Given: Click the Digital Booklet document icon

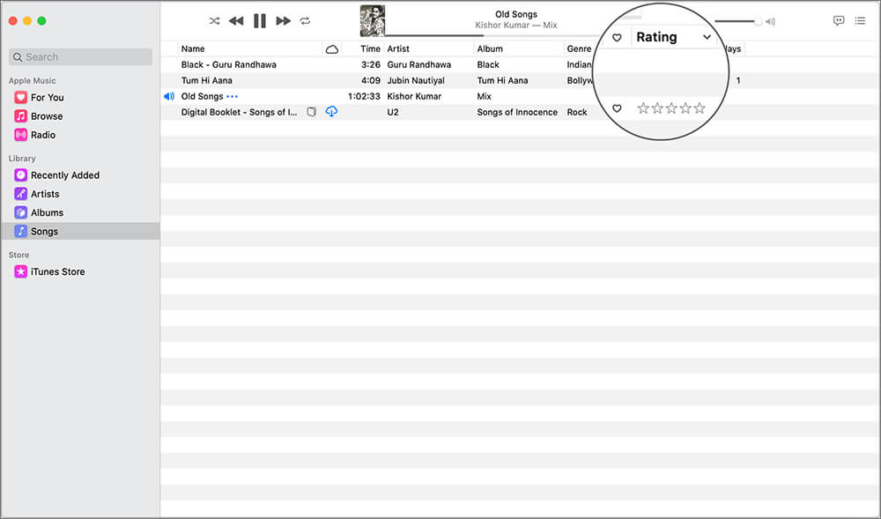Looking at the screenshot, I should (x=311, y=112).
